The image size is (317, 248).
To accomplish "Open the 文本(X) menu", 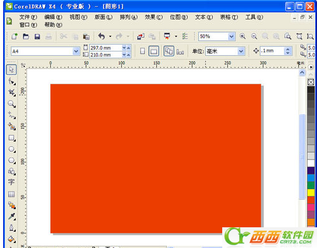I will tap(204, 17).
